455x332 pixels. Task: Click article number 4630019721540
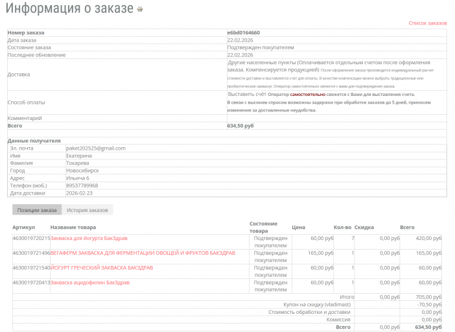click(31, 268)
